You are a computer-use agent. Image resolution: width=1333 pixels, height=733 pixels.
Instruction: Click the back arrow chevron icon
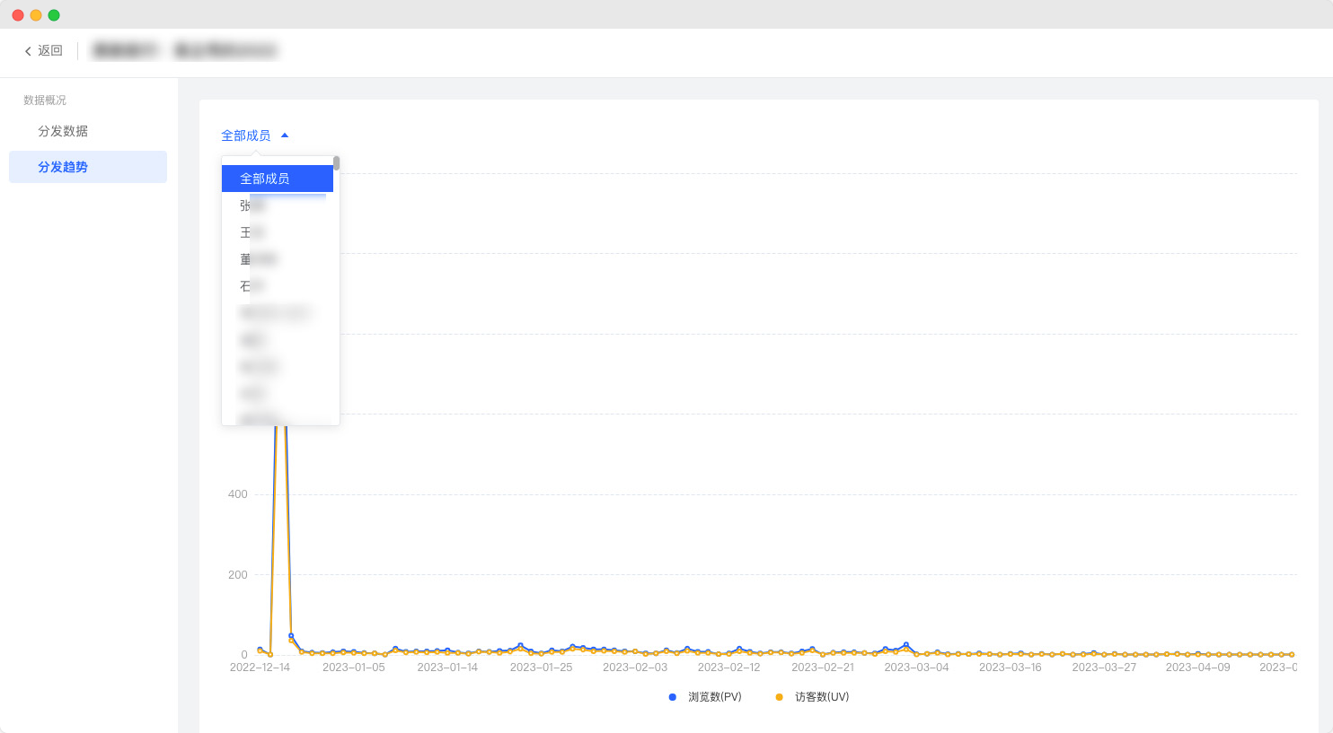click(x=28, y=51)
